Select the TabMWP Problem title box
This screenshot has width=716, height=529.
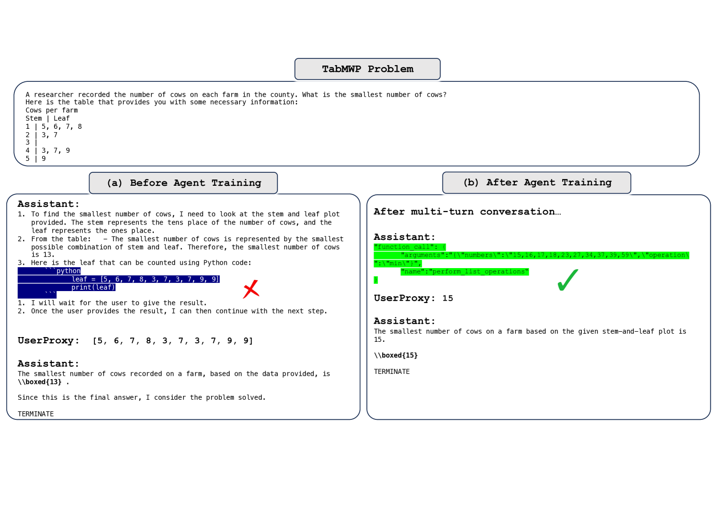click(x=367, y=69)
